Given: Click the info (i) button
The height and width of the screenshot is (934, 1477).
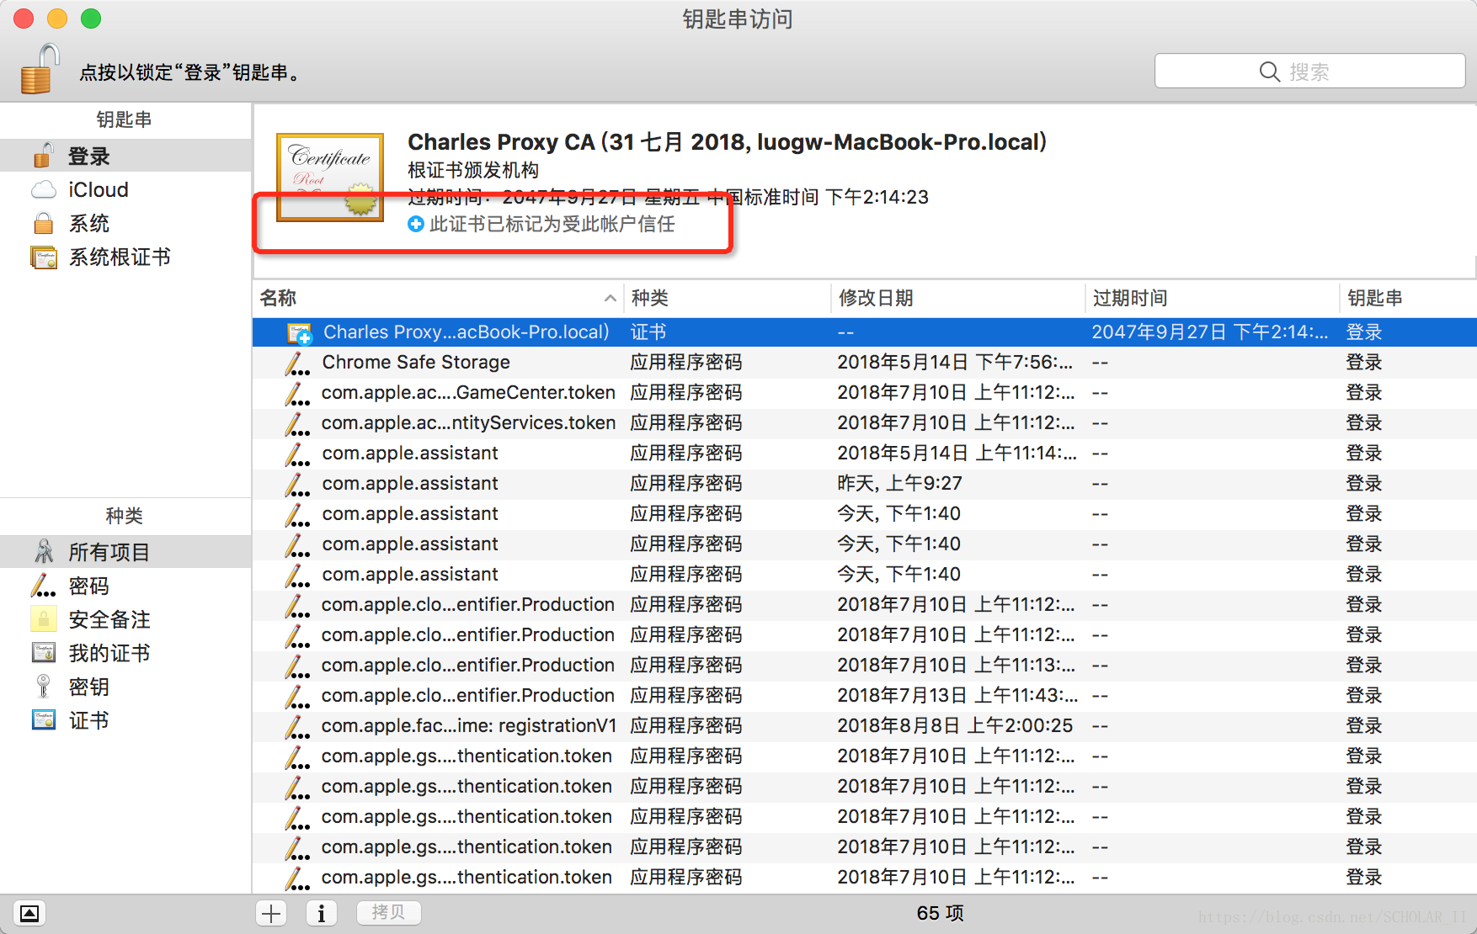Looking at the screenshot, I should coord(321,913).
